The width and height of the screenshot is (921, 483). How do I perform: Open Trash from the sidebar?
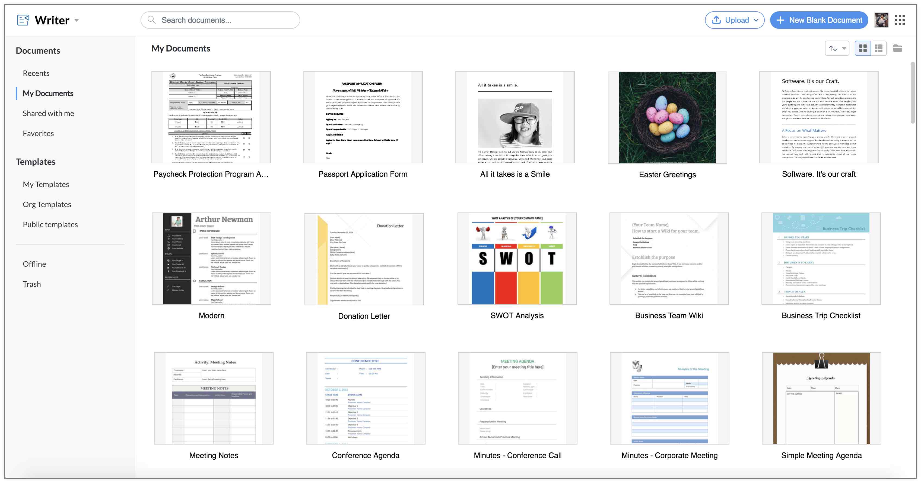(x=32, y=284)
